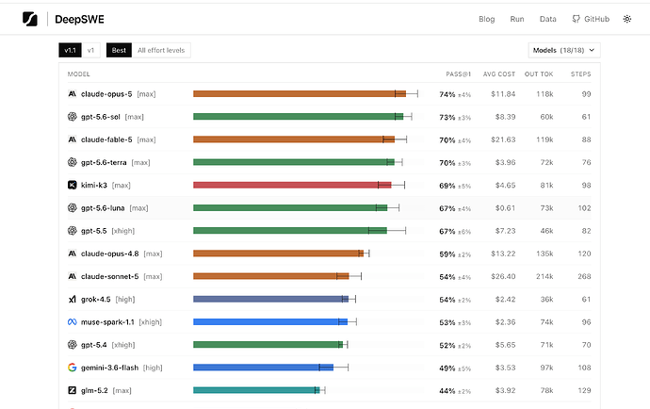The image size is (650, 409).
Task: Click the model name gpt-5.6-terra
Action: click(x=104, y=163)
